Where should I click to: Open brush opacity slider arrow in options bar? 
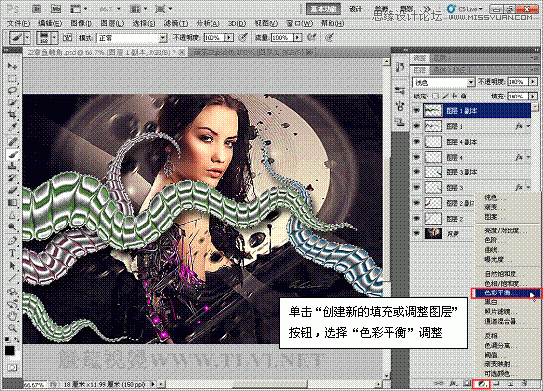(229, 37)
